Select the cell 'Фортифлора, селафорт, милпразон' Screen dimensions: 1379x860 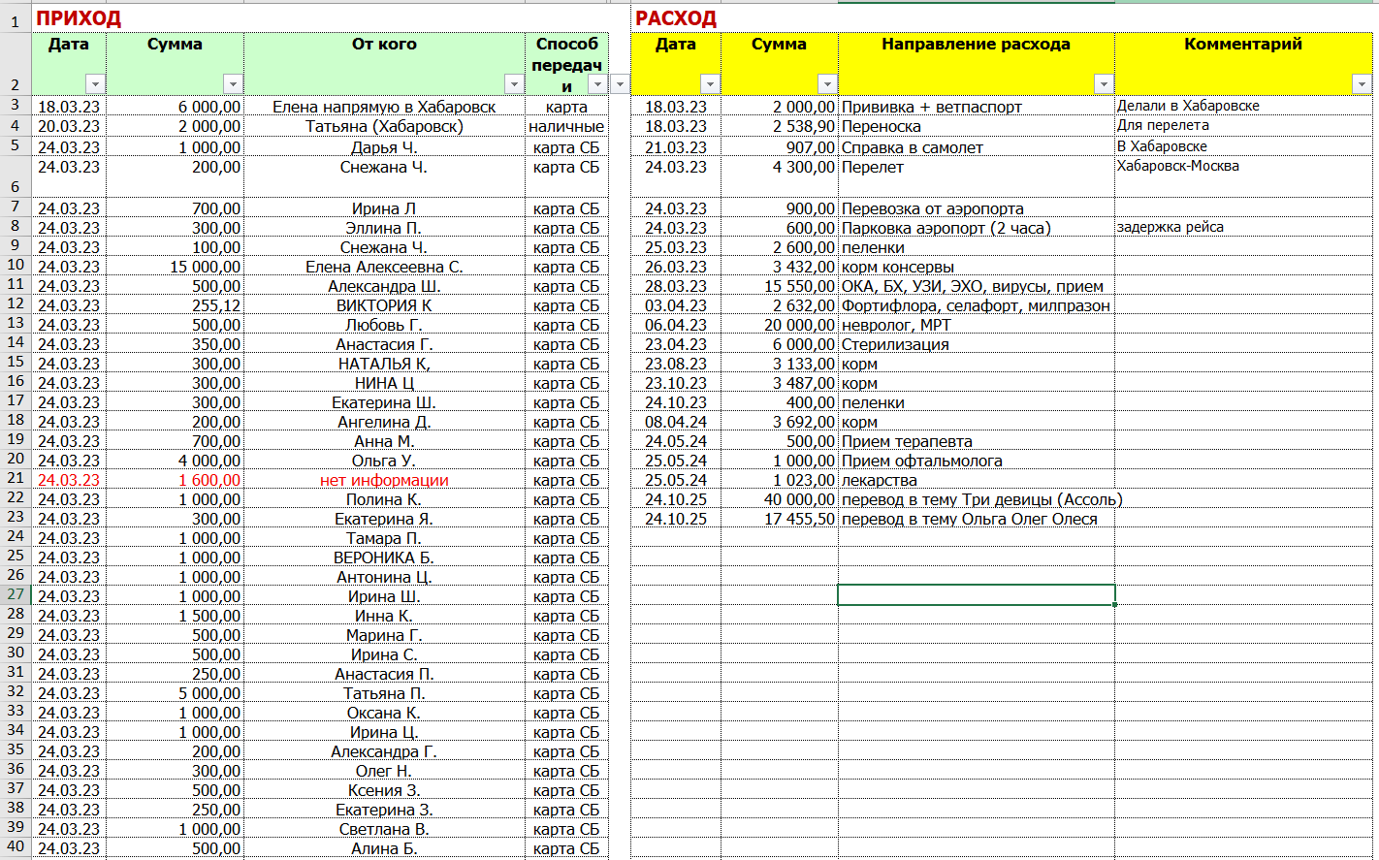977,305
